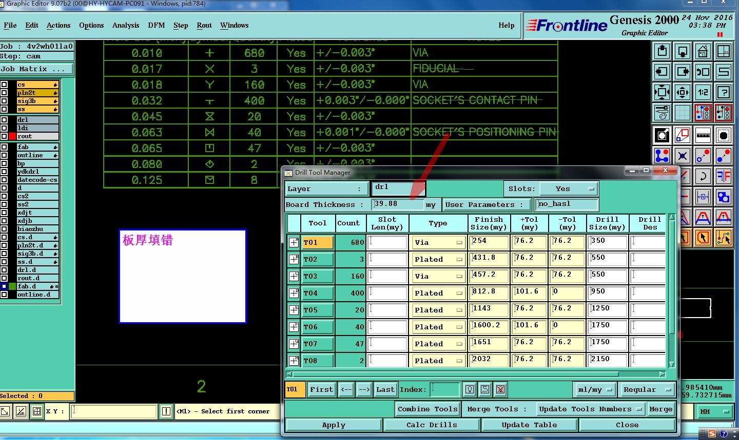Screen dimensions: 739x440
Task: Toggle the checkbox for layer outline
Action: [x=4, y=155]
